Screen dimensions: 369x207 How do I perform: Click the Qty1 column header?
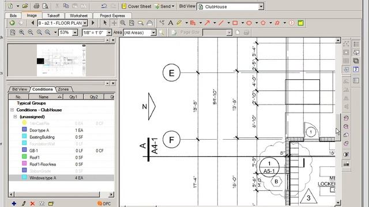pos(73,97)
